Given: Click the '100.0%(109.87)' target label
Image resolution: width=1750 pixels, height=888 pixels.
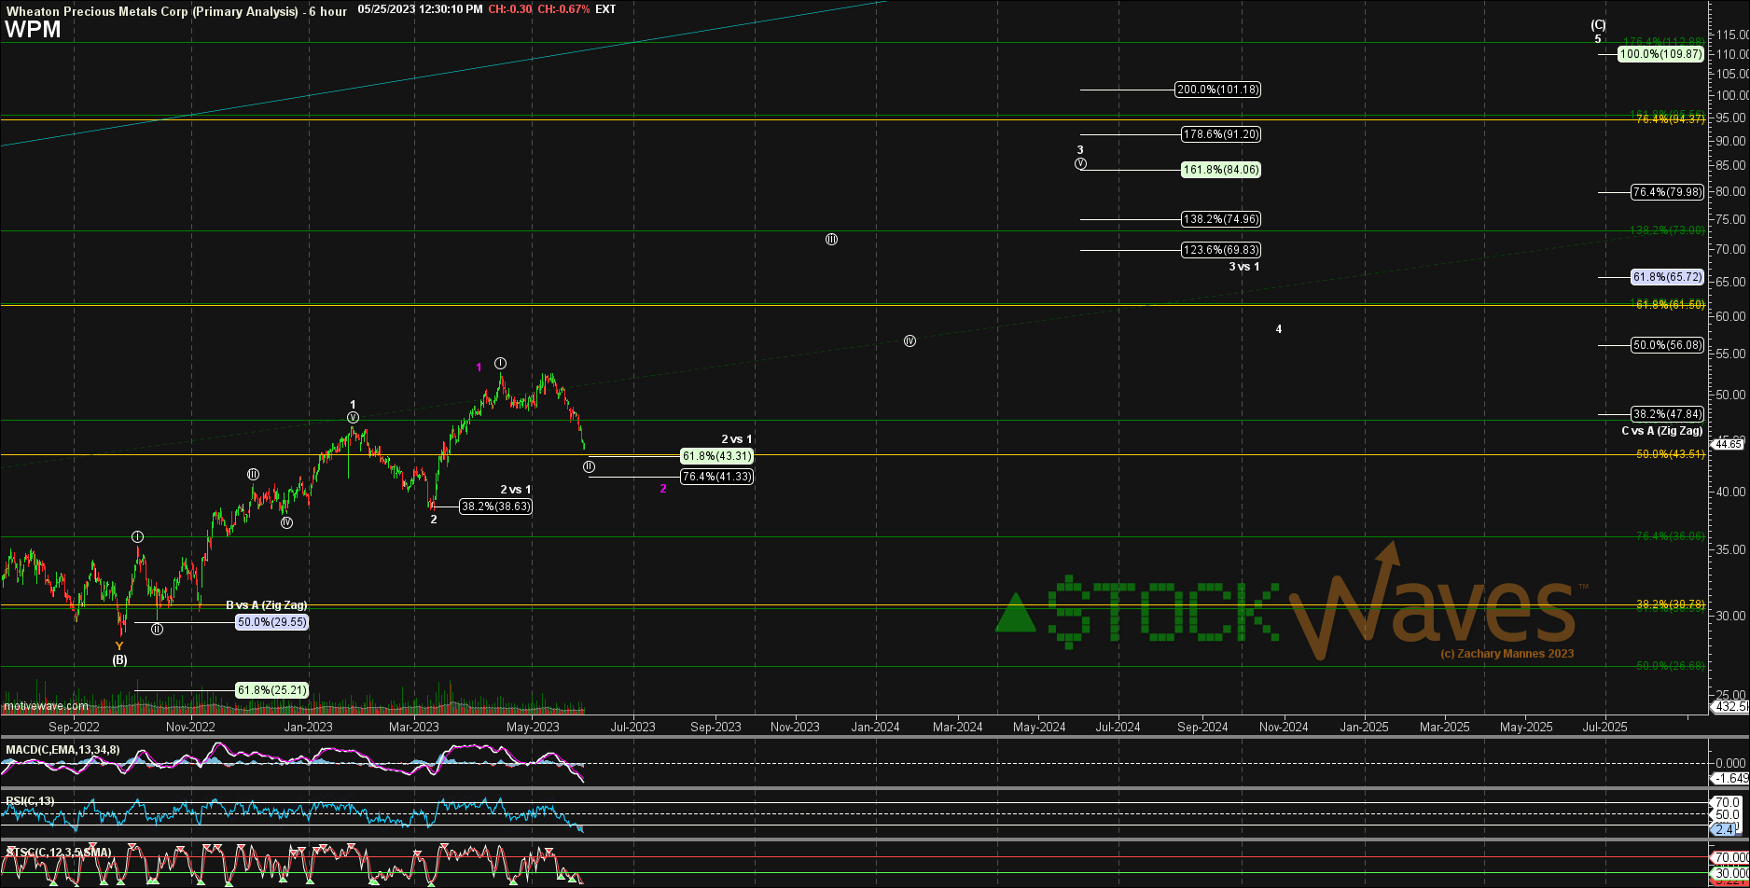Looking at the screenshot, I should (1660, 55).
